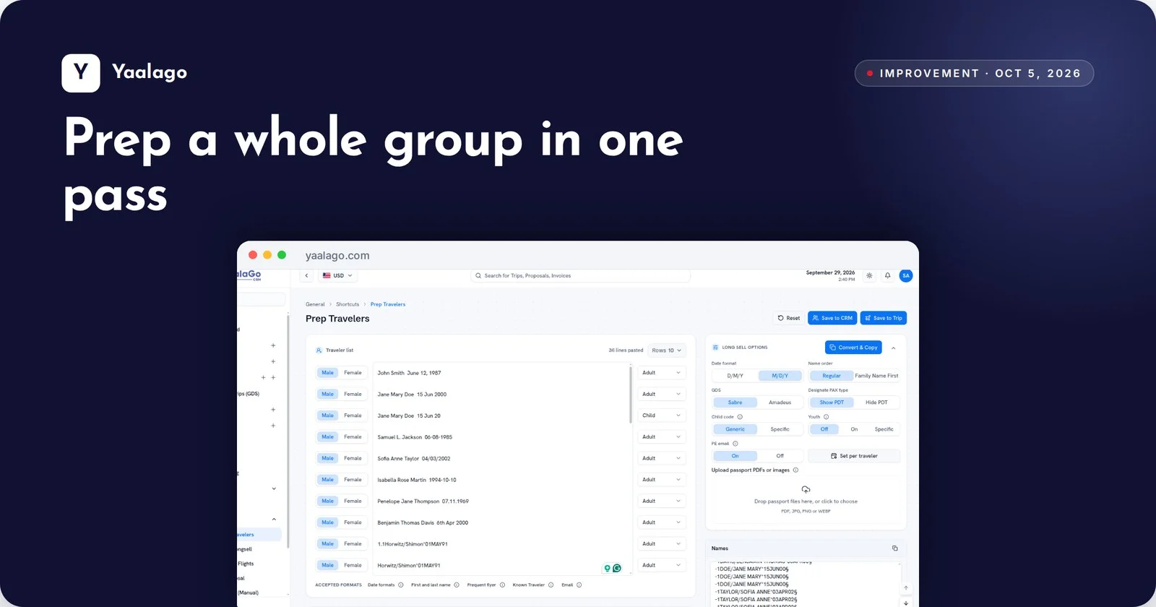The height and width of the screenshot is (607, 1156).
Task: Collapse the Long Sell Options panel
Action: tap(893, 348)
